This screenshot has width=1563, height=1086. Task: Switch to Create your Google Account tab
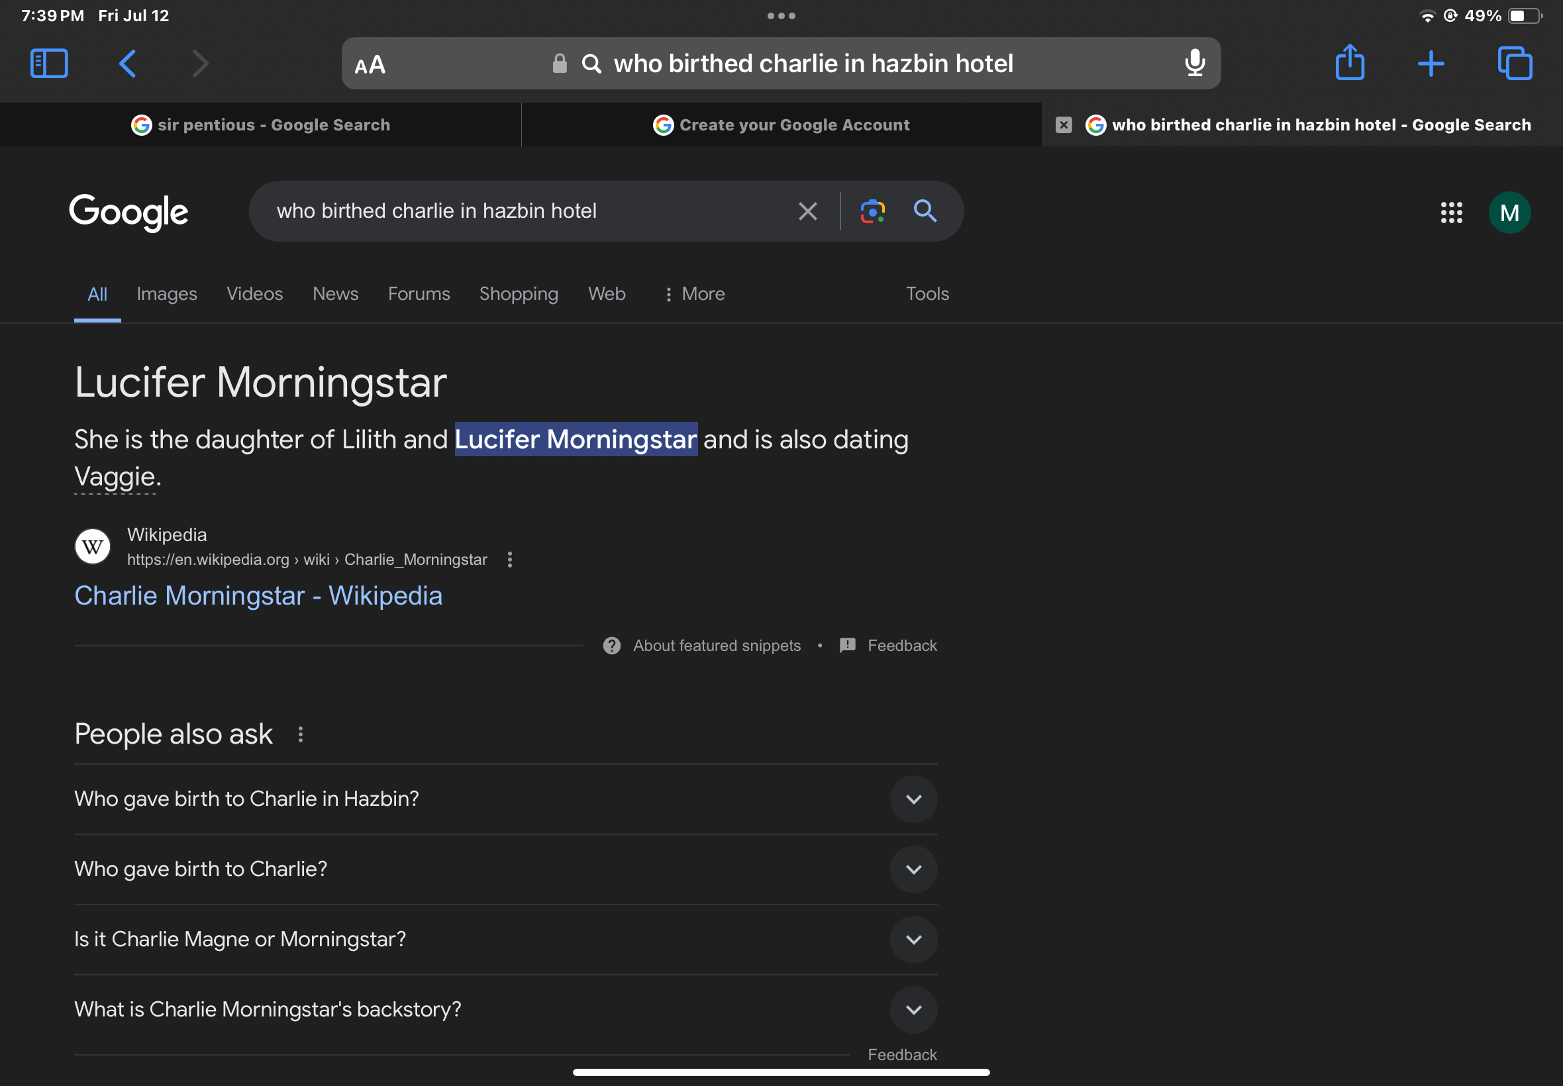[x=781, y=124]
